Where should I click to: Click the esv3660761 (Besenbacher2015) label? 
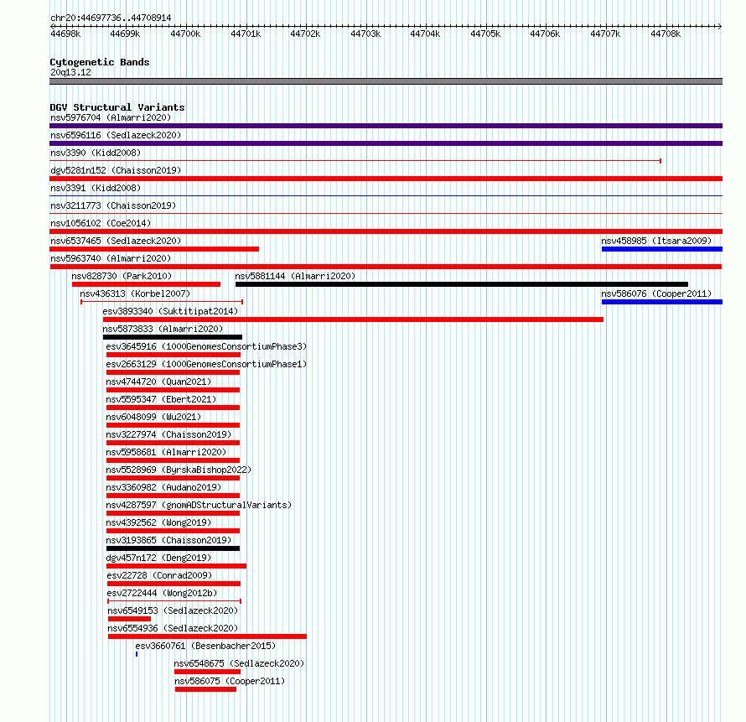205,646
